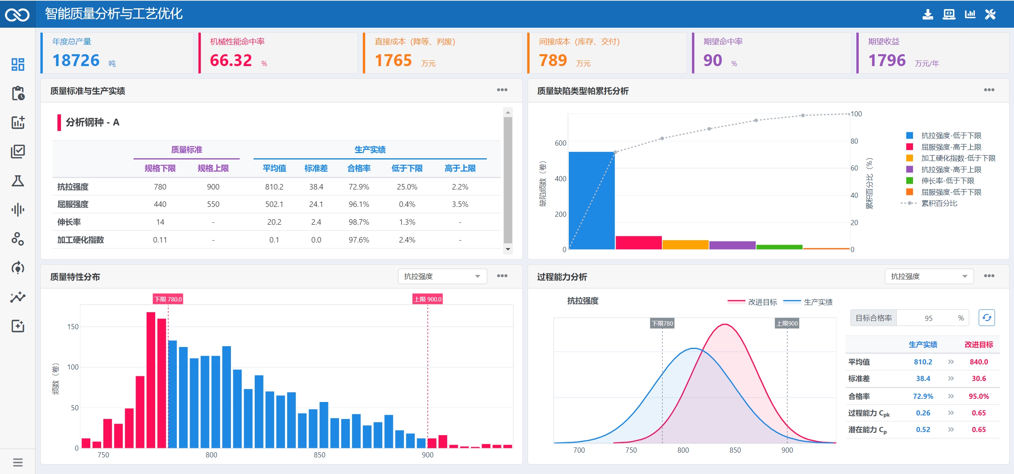Open the wrench tools icon in header
The height and width of the screenshot is (474, 1014).
pos(990,15)
